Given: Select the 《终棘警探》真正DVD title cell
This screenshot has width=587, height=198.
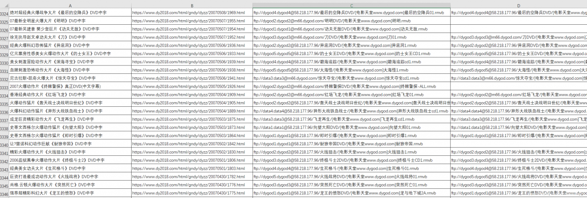Looking at the screenshot, I should point(70,87).
